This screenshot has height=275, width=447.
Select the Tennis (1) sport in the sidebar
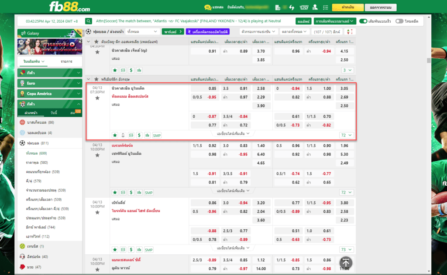[x=50, y=246]
